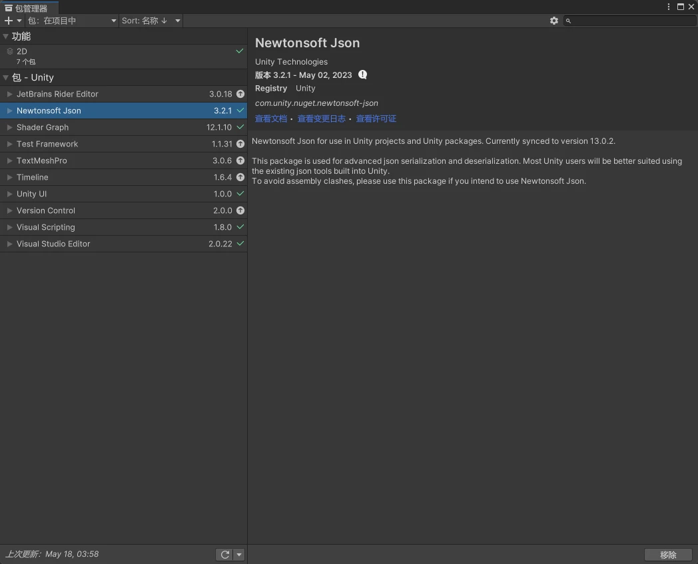Click the update-available icon next to JetBrains Rider Editor
Viewport: 698px width, 564px height.
[240, 94]
